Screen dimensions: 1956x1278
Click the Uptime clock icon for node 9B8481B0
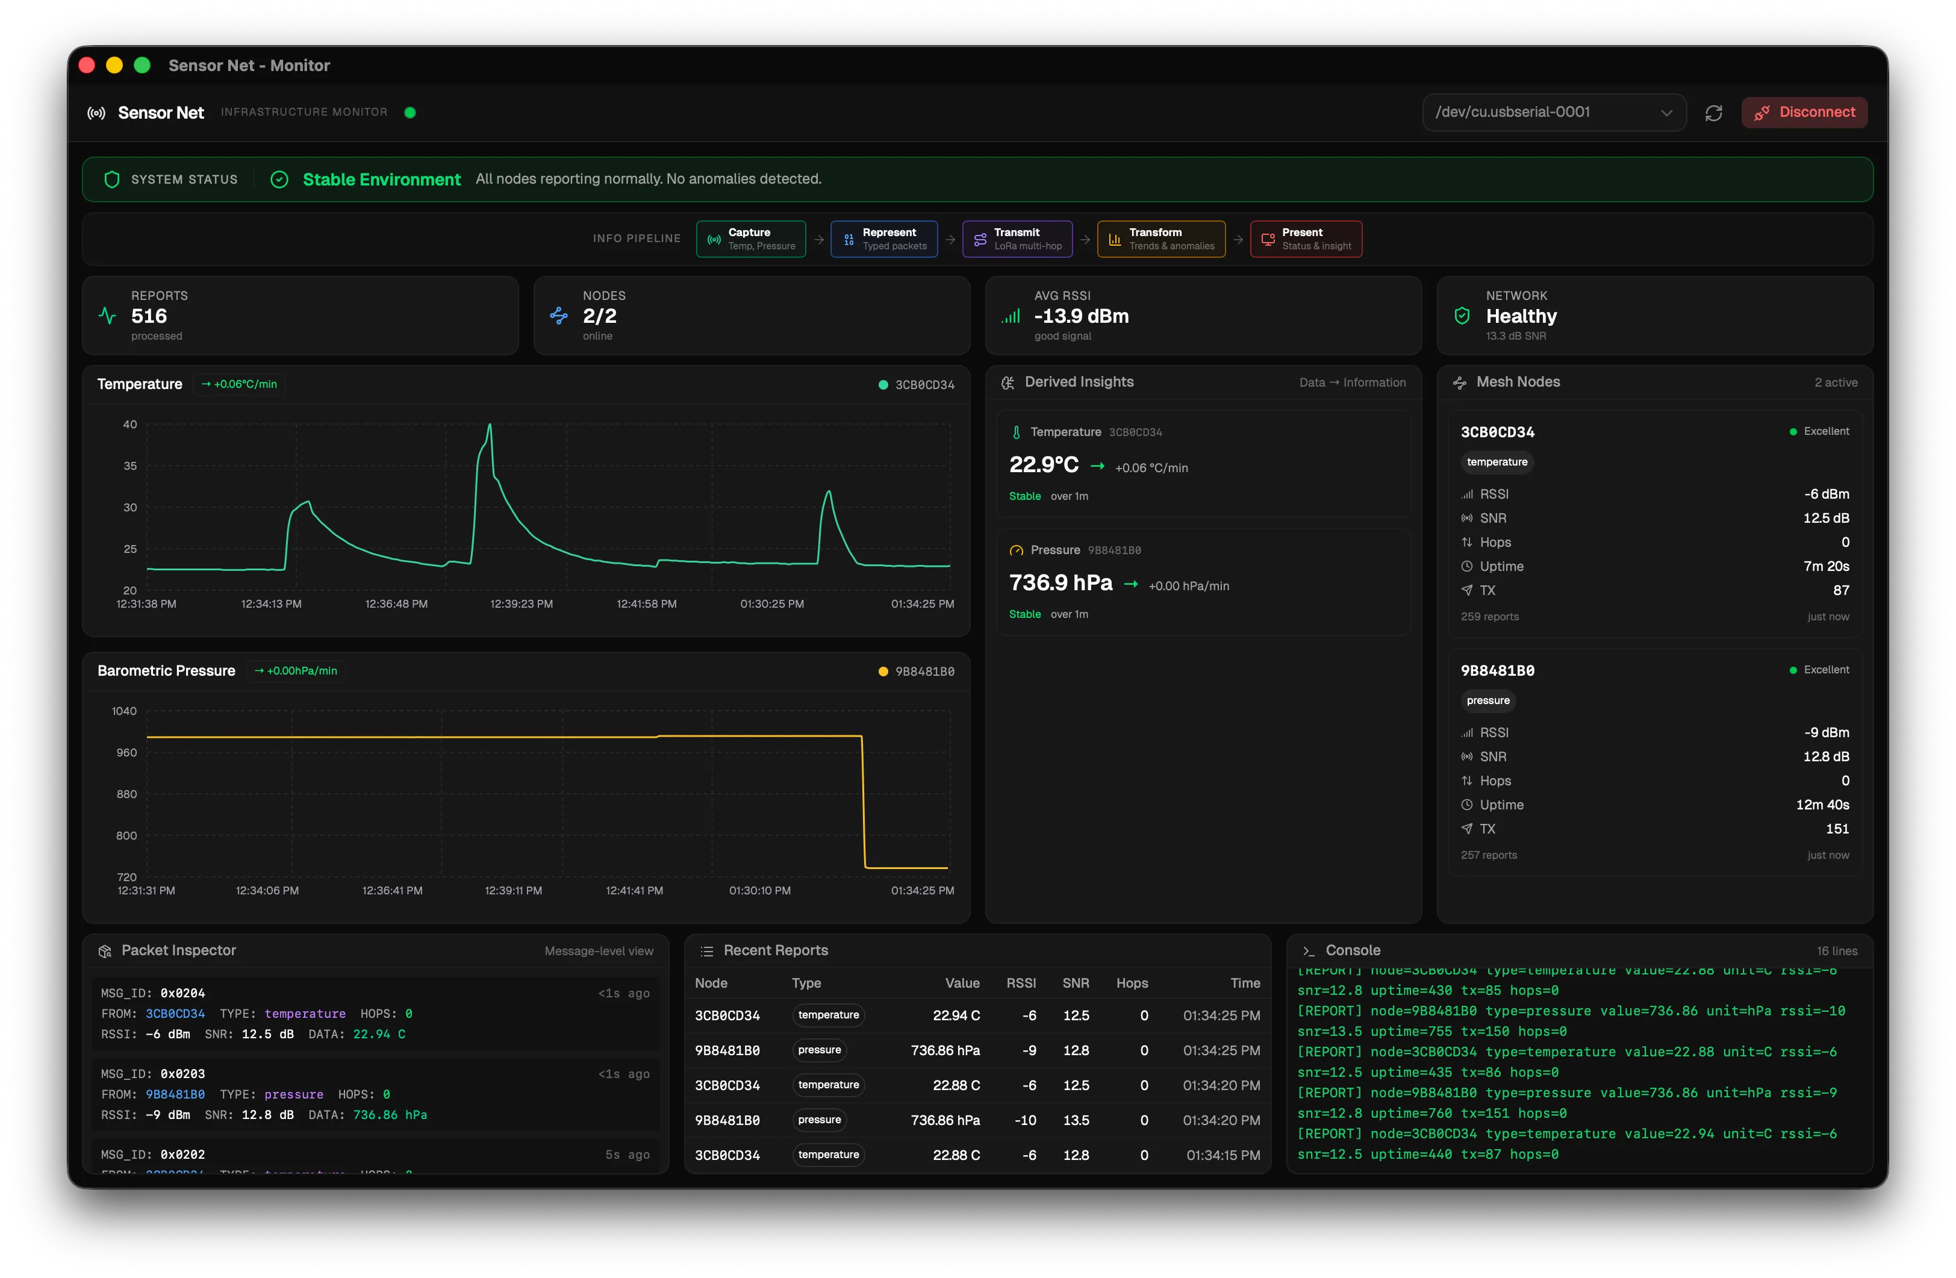pyautogui.click(x=1467, y=805)
